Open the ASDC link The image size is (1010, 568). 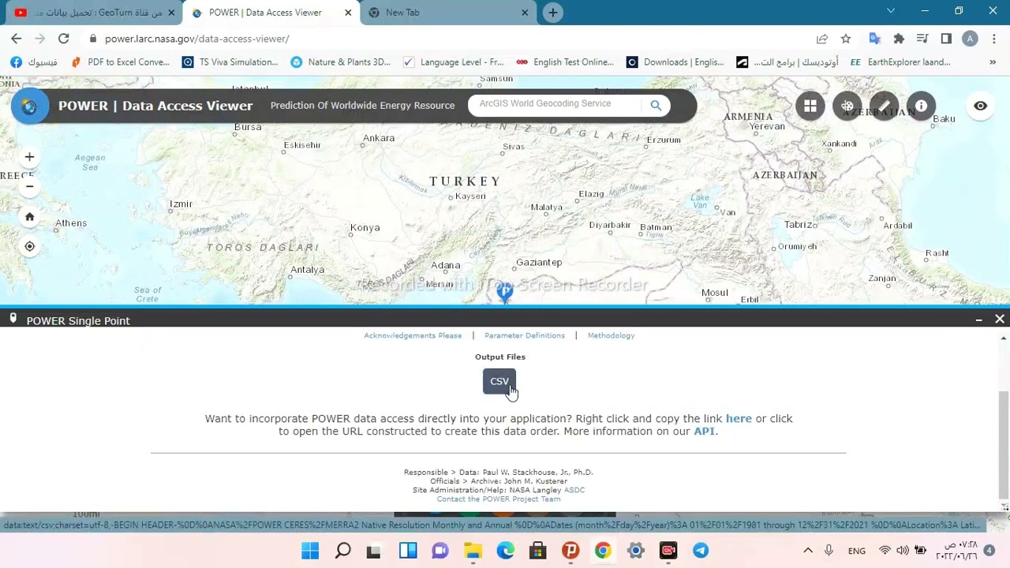tap(574, 490)
